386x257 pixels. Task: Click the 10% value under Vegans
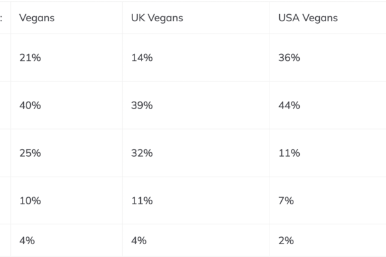[30, 200]
